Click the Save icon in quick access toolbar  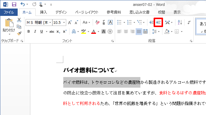[14, 4]
